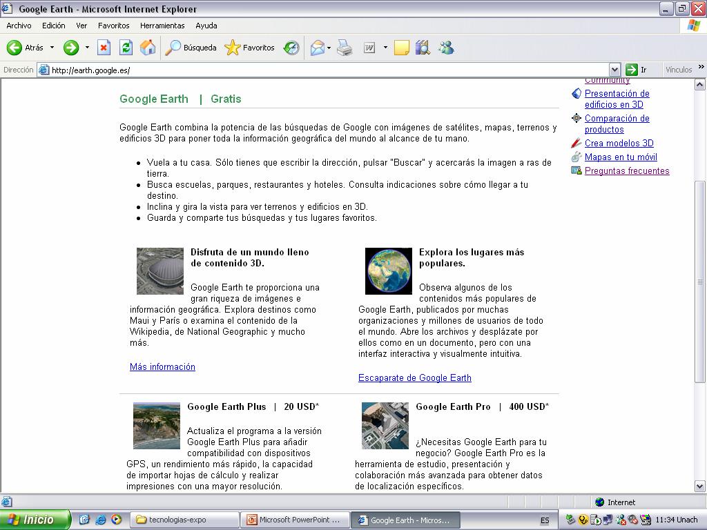
Task: Go to the Home page icon
Action: (148, 48)
